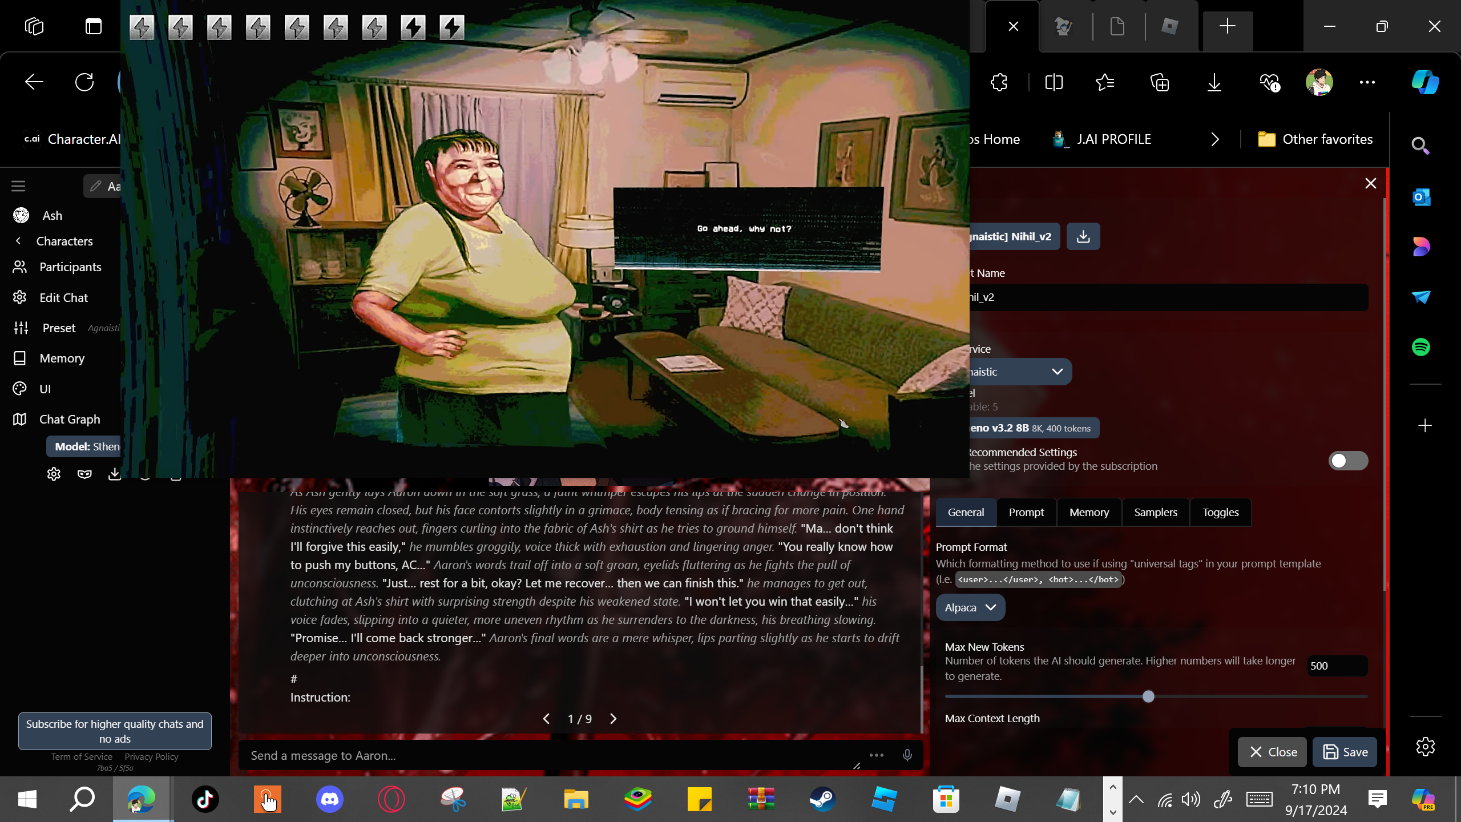The image size is (1461, 822).
Task: Click the Save button
Action: pos(1345,752)
